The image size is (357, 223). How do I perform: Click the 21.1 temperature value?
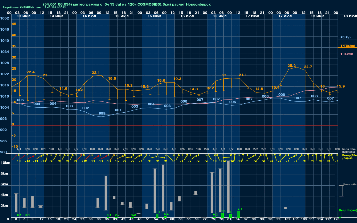[243, 75]
